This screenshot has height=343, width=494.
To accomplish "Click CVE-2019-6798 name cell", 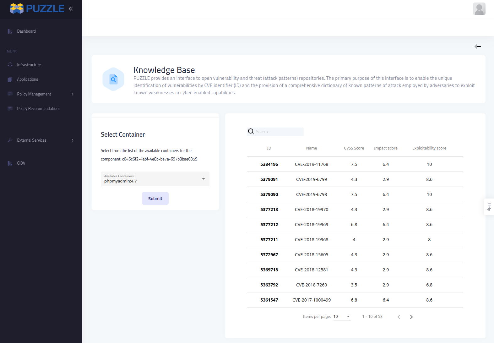I will (x=312, y=194).
